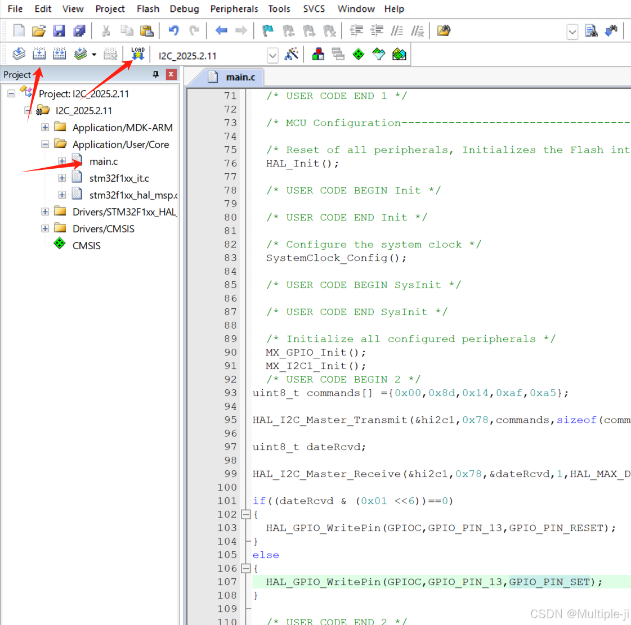Viewport: 631px width, 625px height.
Task: Paste from clipboard icon
Action: [147, 30]
